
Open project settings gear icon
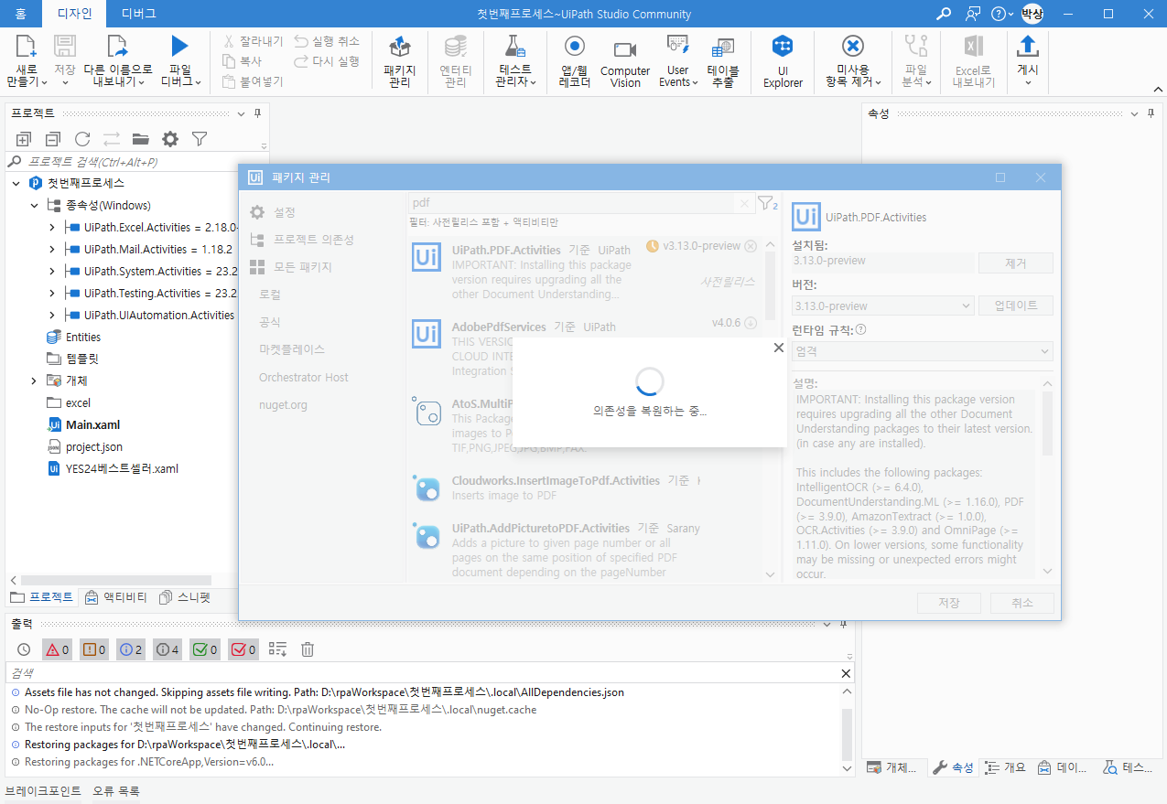[x=170, y=139]
